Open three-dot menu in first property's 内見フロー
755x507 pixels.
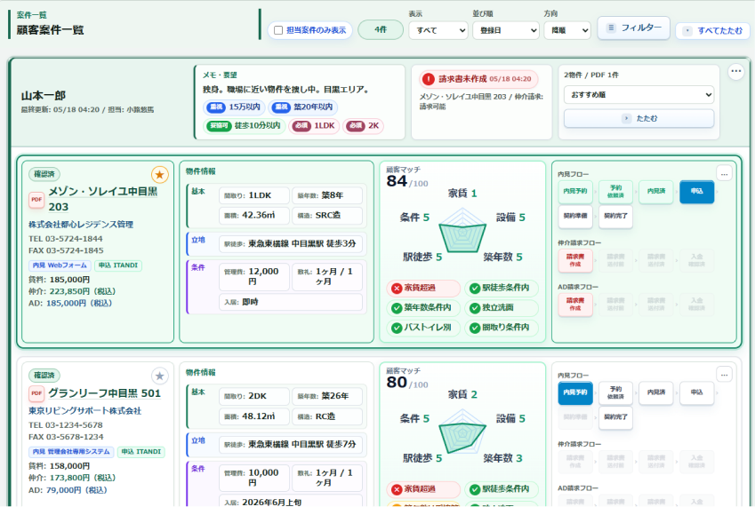tap(724, 174)
